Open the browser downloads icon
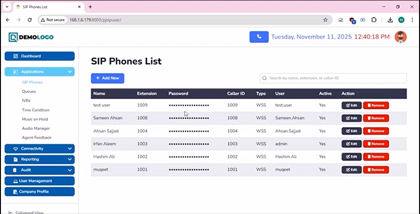The image size is (420, 214). (390, 20)
